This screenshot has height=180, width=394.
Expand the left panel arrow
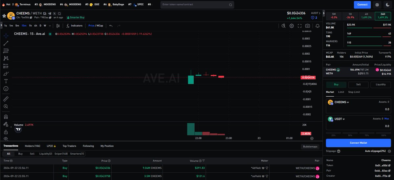pos(1,25)
